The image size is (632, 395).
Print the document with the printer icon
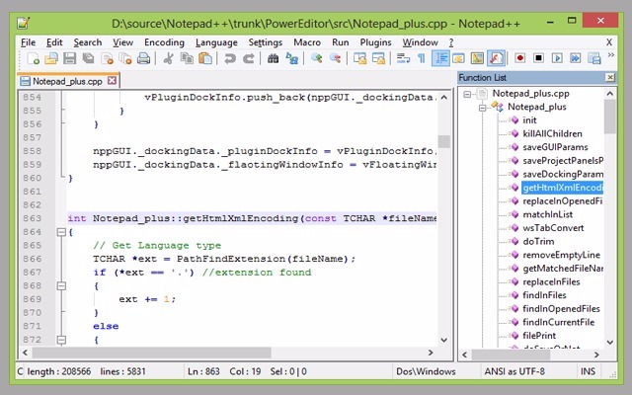pyautogui.click(x=144, y=58)
